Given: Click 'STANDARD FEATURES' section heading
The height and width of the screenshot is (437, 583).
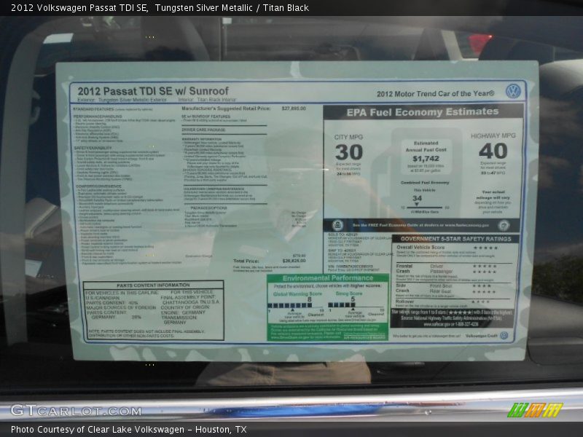Looking at the screenshot, I should tap(93, 109).
